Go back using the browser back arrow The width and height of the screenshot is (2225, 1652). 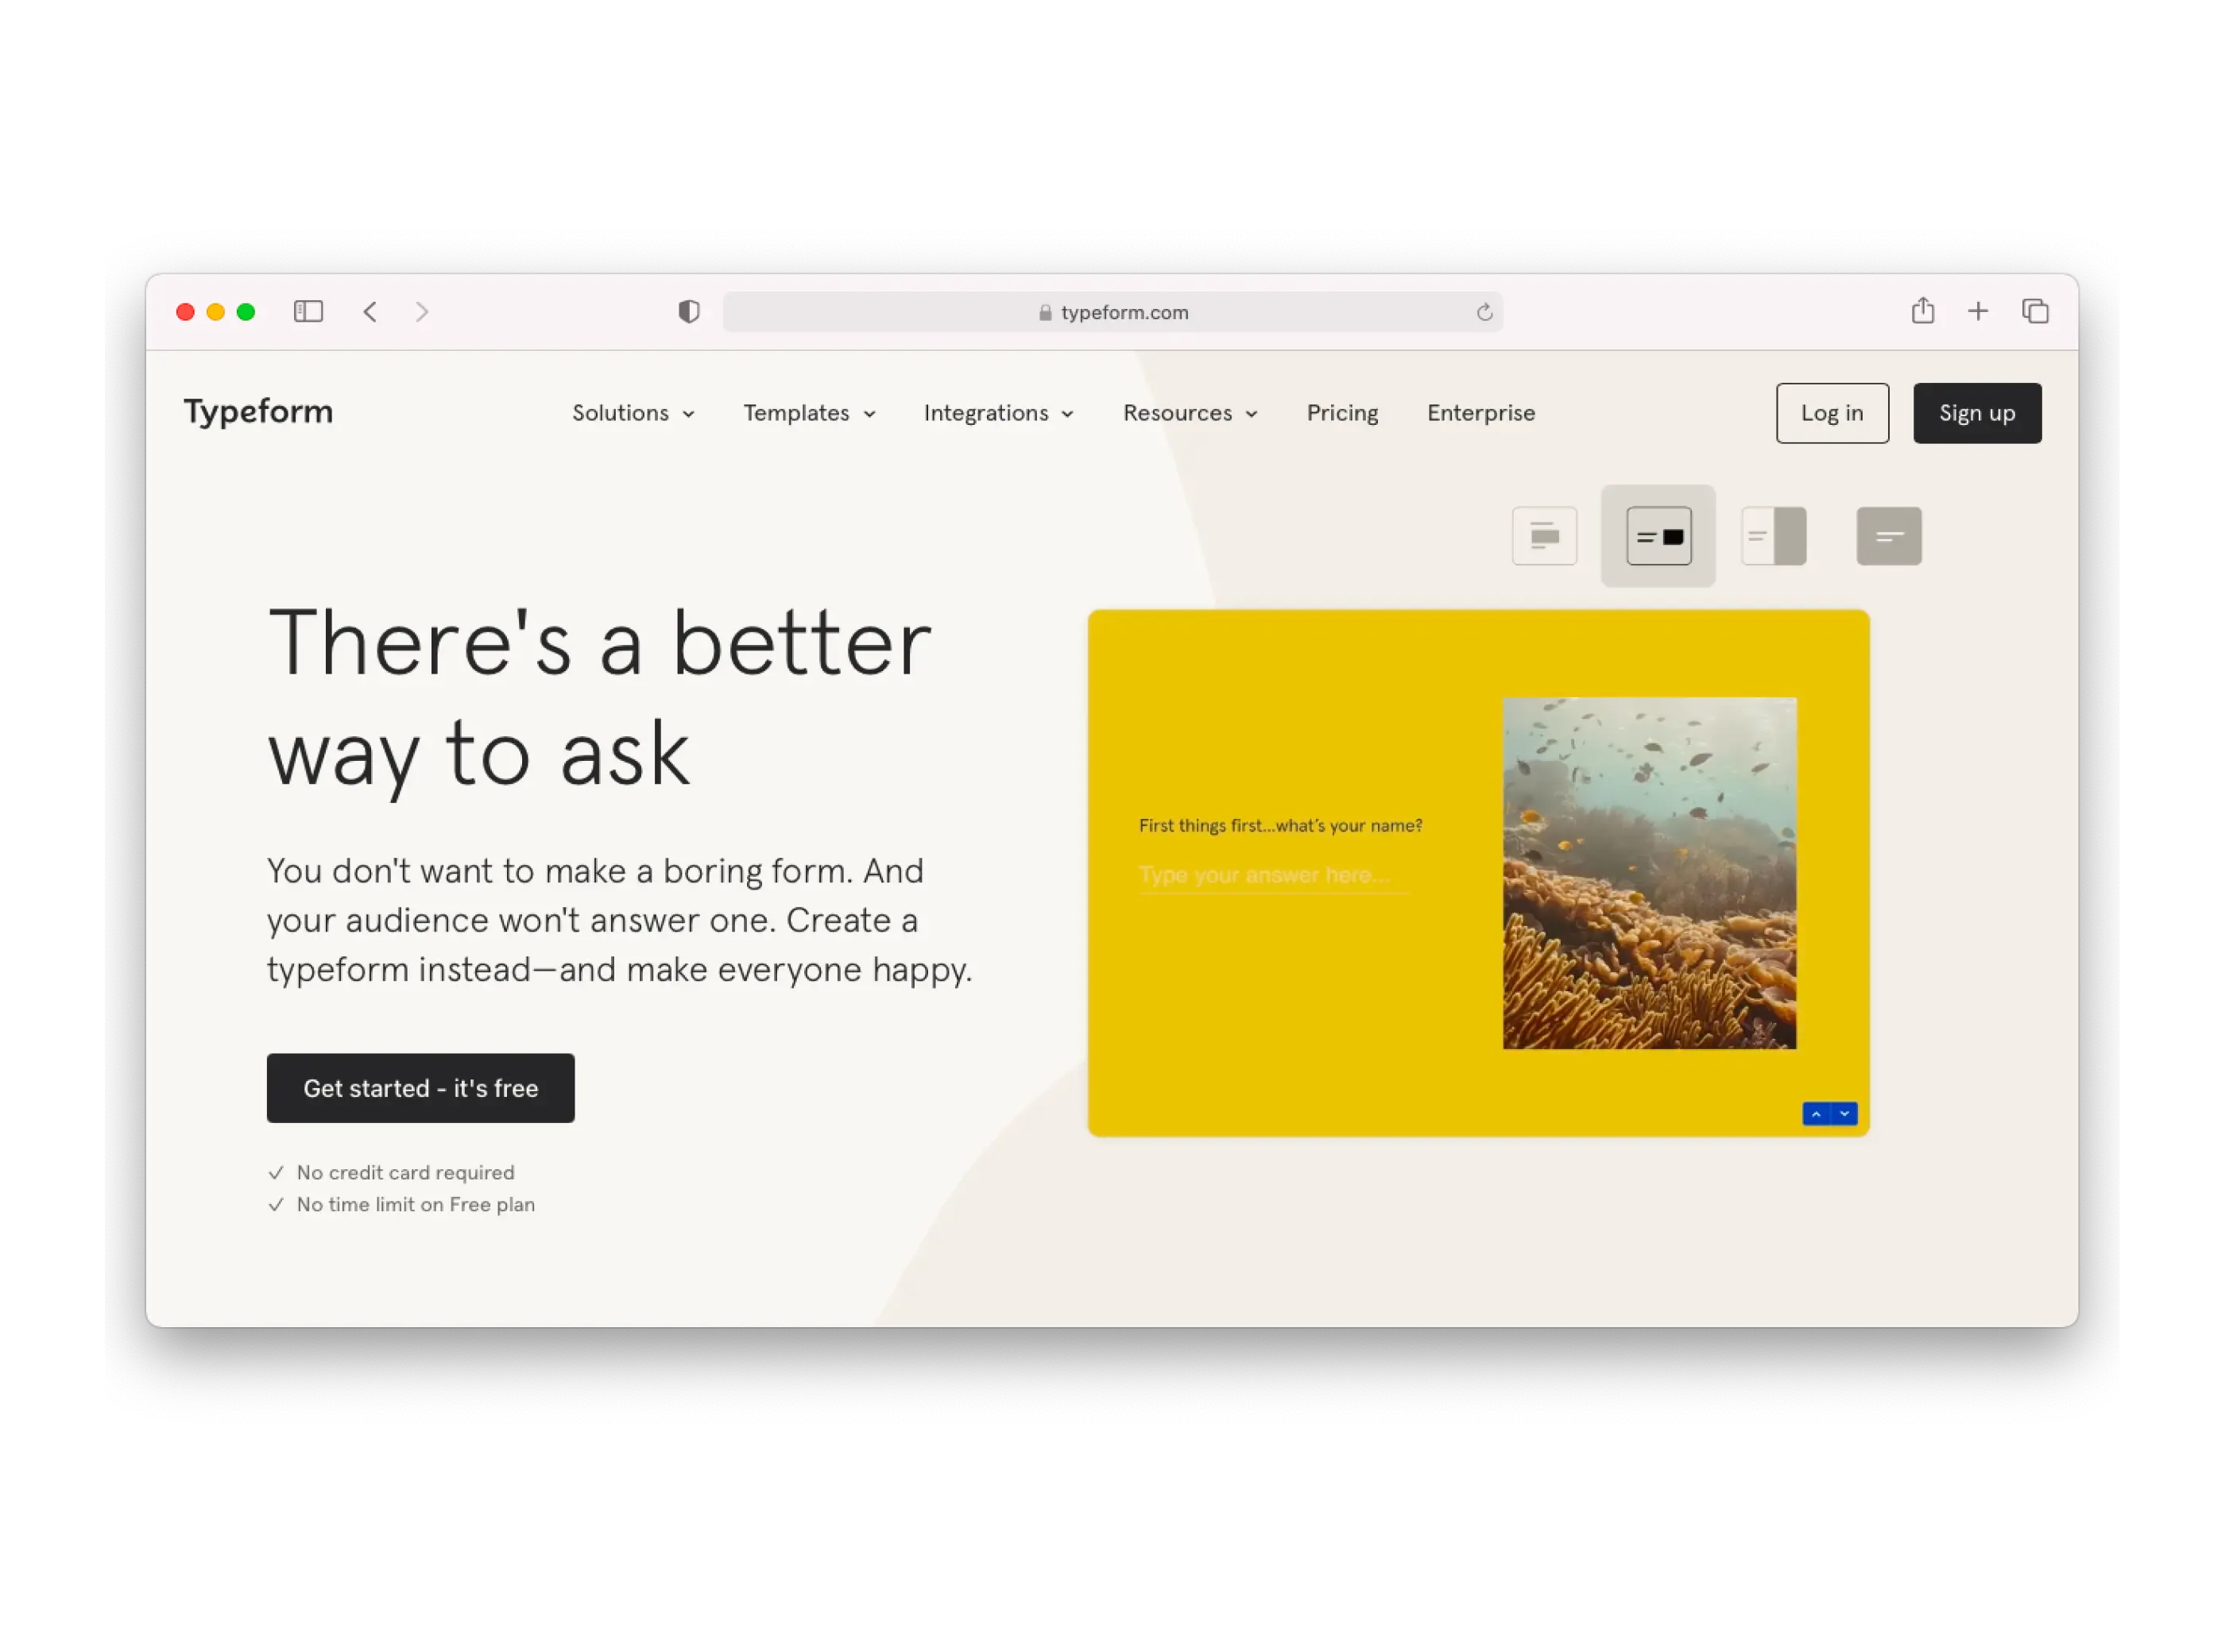[x=370, y=312]
